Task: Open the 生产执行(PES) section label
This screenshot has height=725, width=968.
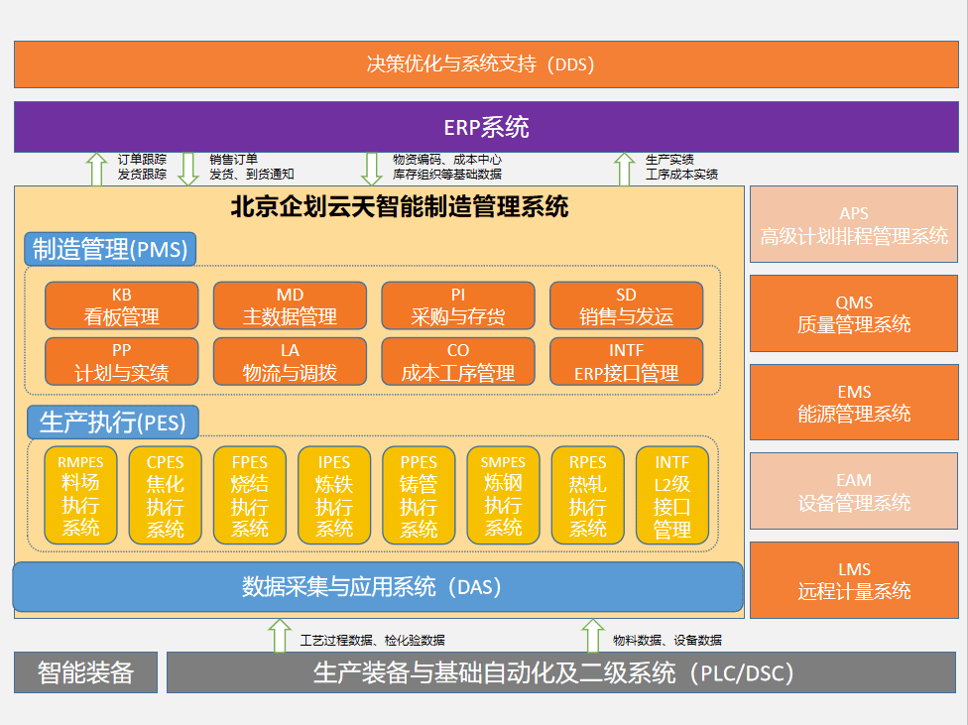Action: click(113, 423)
